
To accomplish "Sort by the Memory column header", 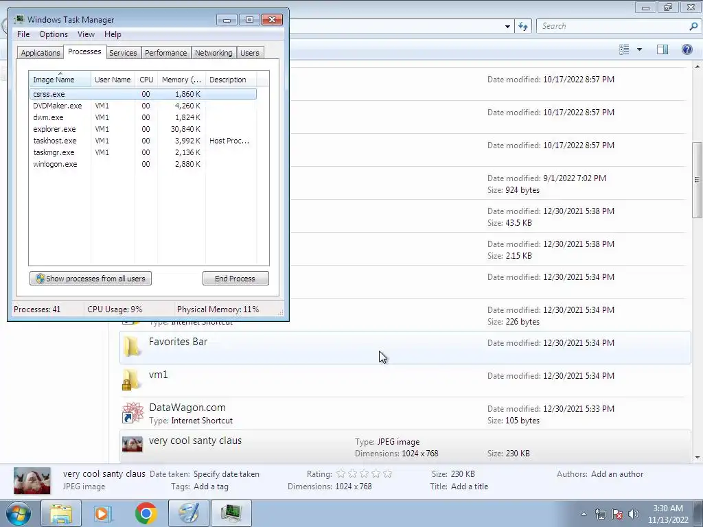I will tap(181, 80).
